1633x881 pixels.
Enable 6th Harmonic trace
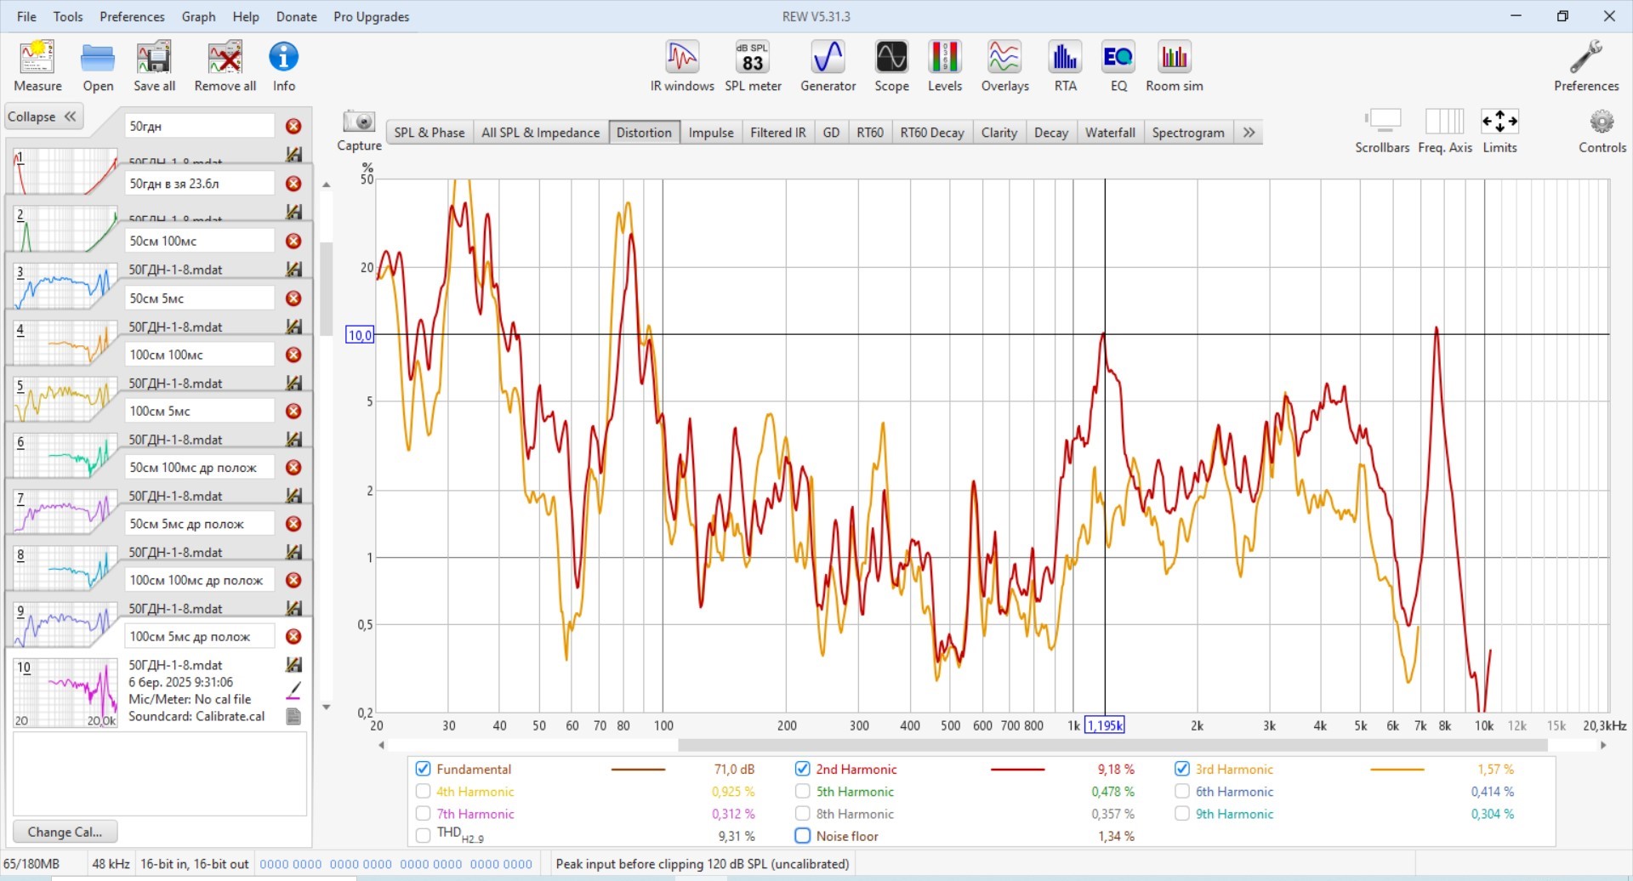click(x=1181, y=791)
